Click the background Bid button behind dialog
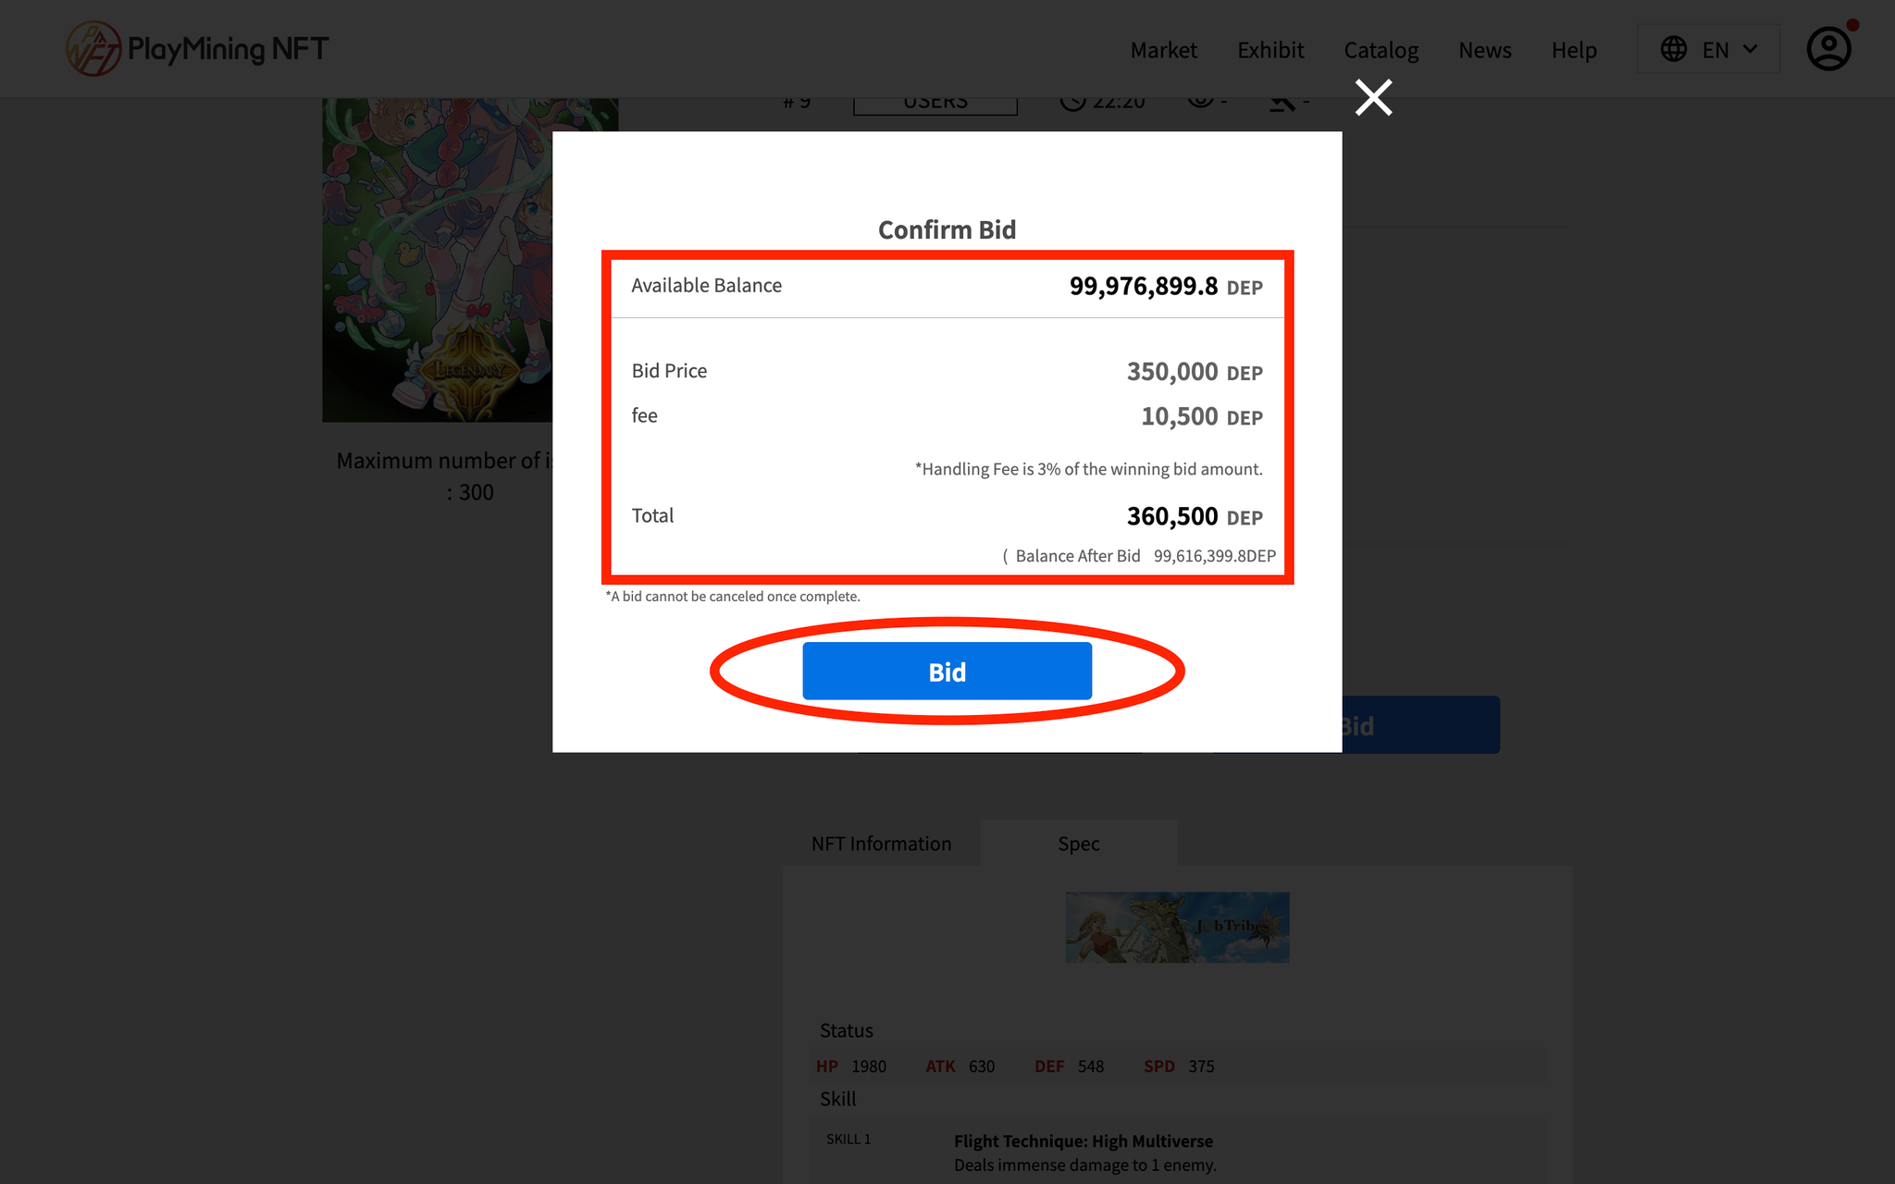1895x1184 pixels. 1420,725
